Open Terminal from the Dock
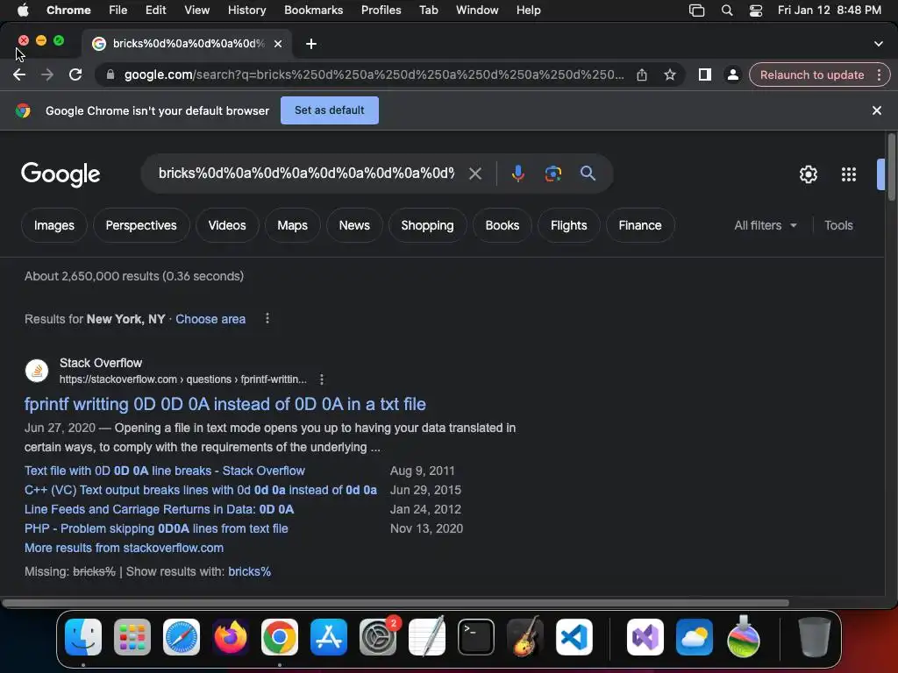 point(476,637)
